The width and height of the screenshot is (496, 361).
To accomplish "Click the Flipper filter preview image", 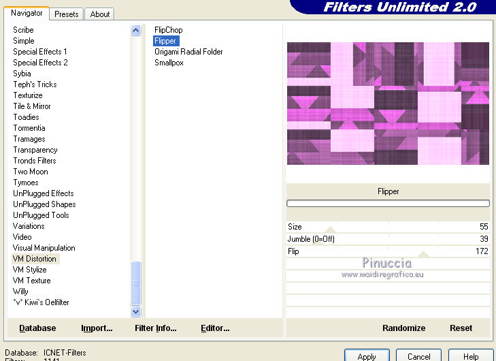I will coord(388,104).
